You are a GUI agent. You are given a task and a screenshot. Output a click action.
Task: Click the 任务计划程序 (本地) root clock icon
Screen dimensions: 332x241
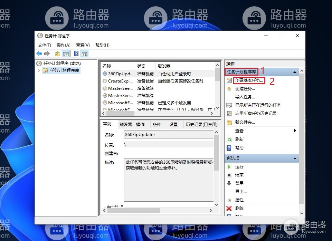pyautogui.click(x=39, y=64)
